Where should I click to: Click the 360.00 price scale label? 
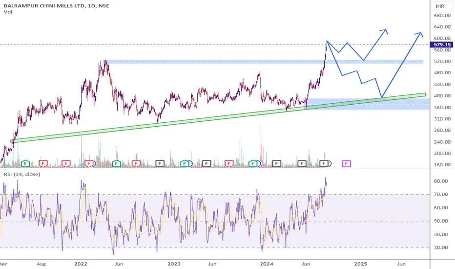442,107
